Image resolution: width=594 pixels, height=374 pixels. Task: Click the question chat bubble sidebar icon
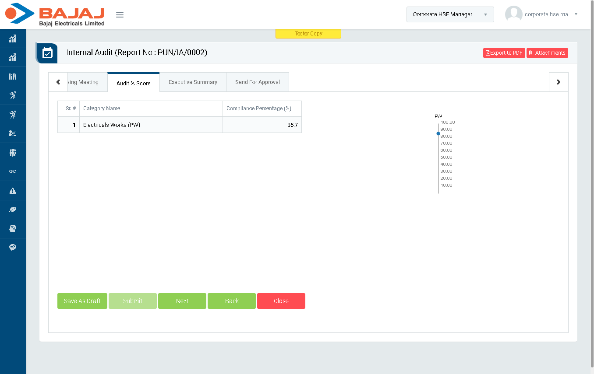point(13,248)
